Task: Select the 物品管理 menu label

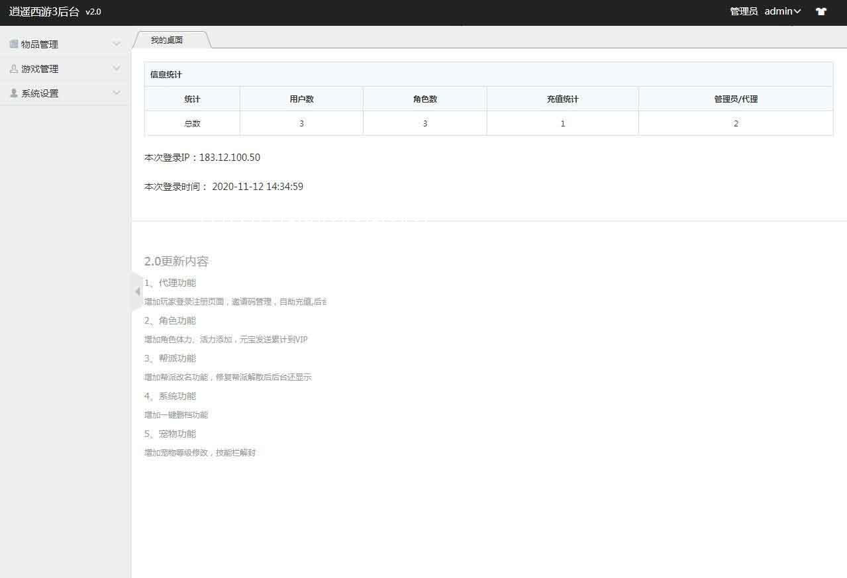Action: 40,44
